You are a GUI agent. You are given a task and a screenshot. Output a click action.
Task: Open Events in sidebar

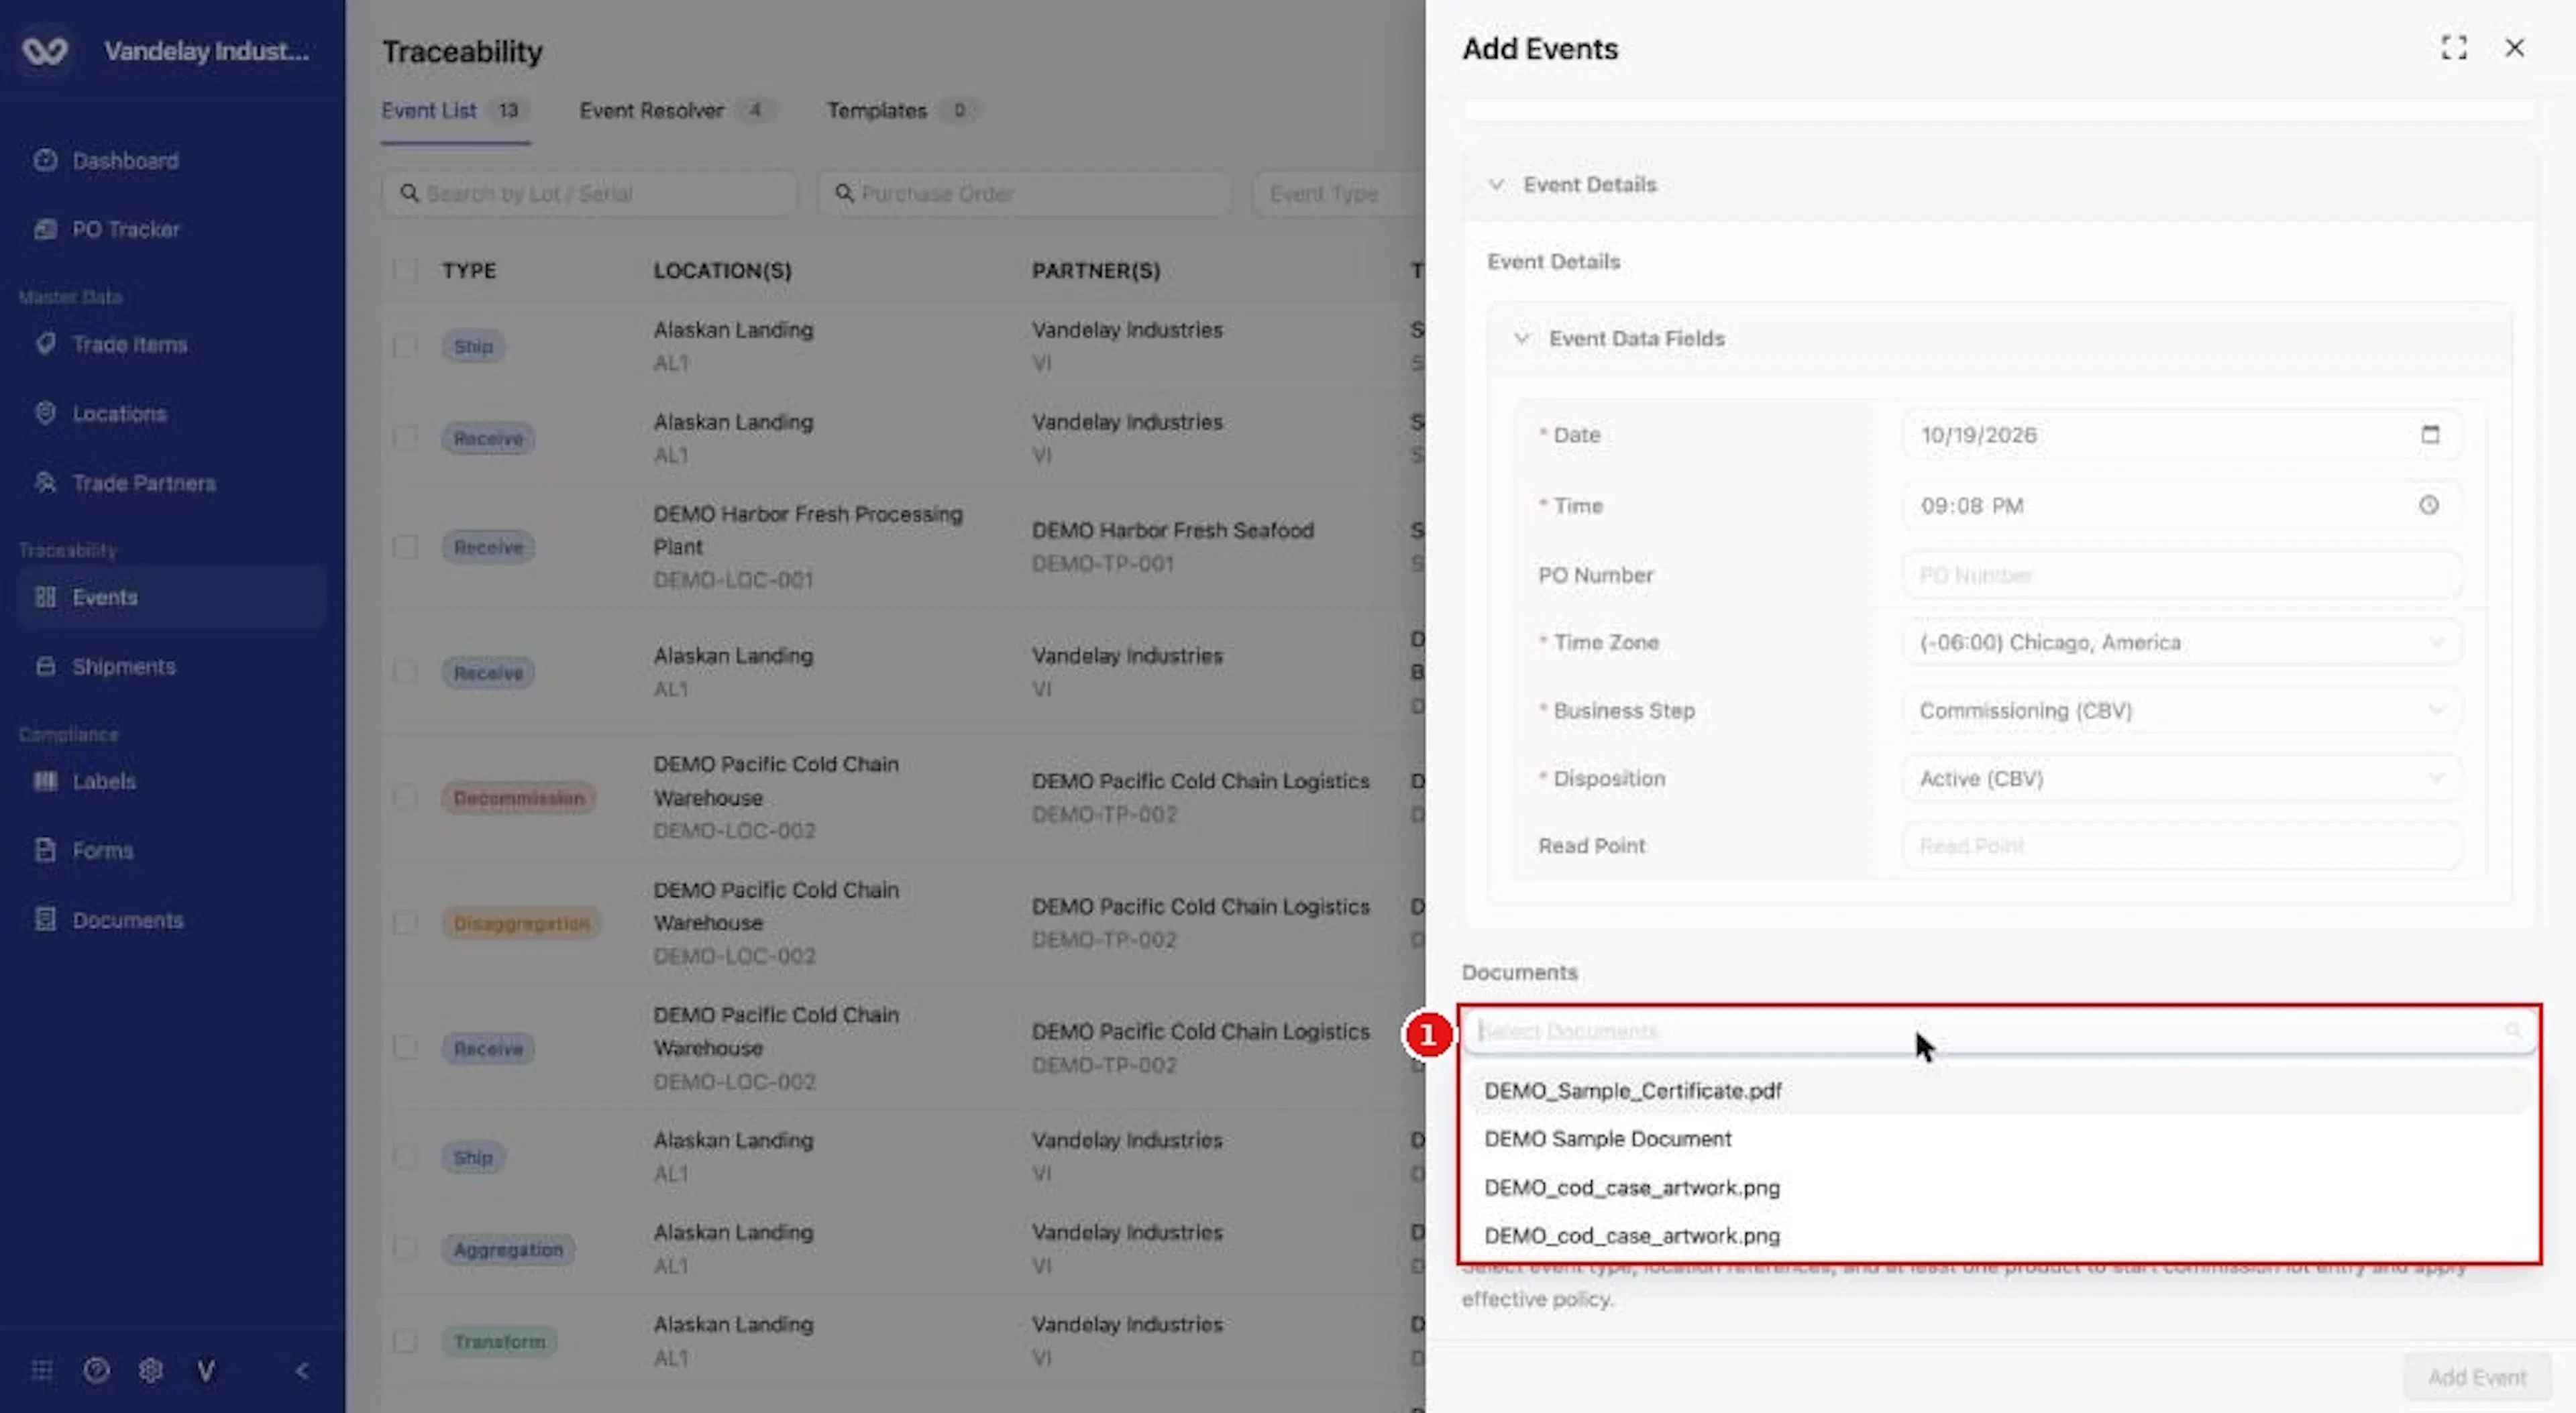pos(172,597)
